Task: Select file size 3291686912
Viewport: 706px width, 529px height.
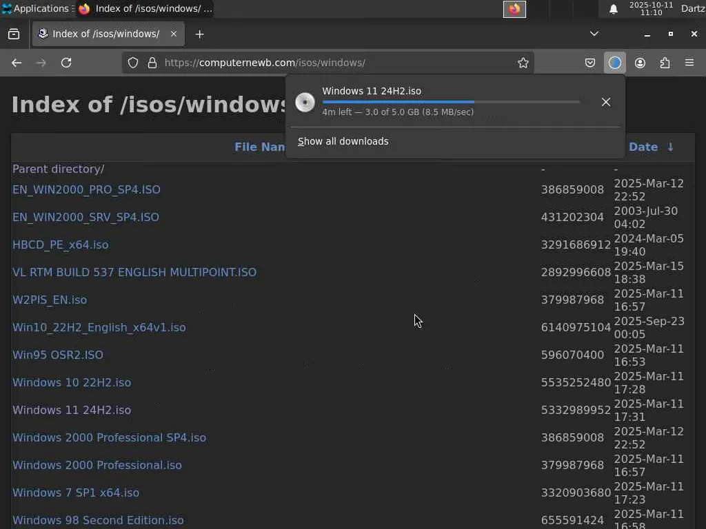Action: (576, 245)
